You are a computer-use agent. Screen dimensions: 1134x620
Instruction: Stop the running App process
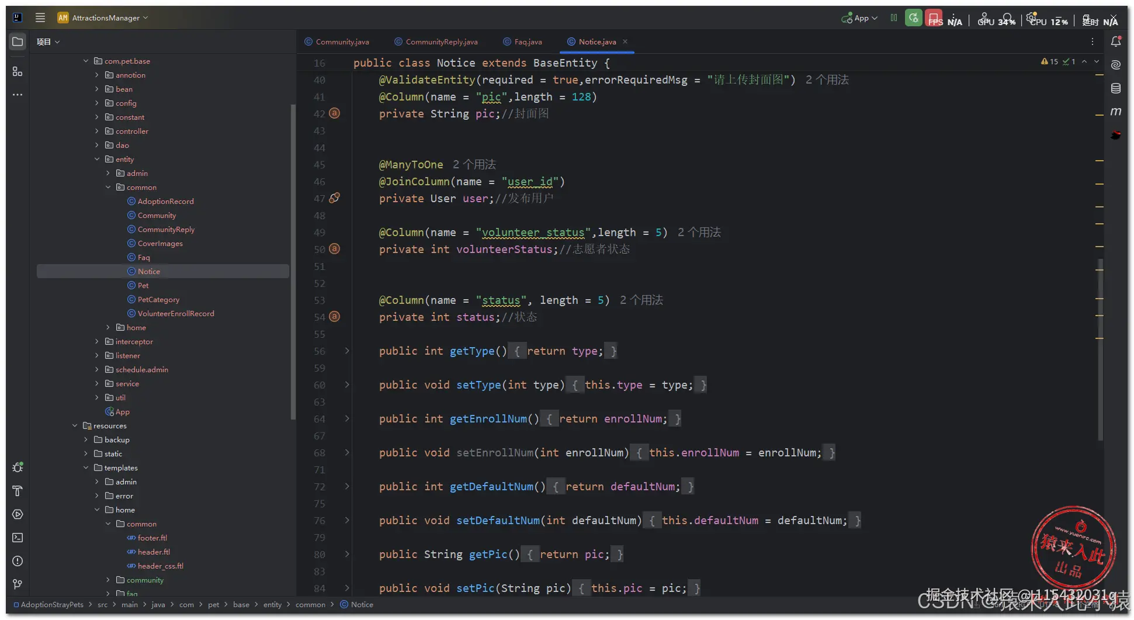(934, 18)
